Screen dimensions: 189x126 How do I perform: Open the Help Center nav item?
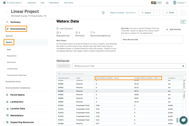tap(69, 3)
